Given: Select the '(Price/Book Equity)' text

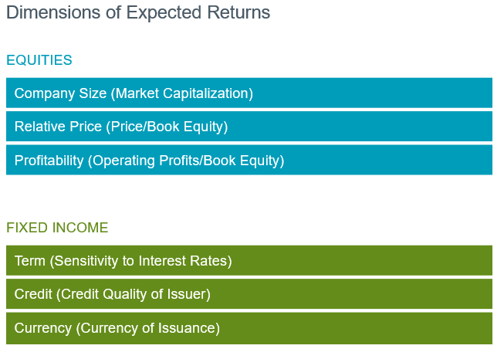Looking at the screenshot, I should [x=167, y=127].
